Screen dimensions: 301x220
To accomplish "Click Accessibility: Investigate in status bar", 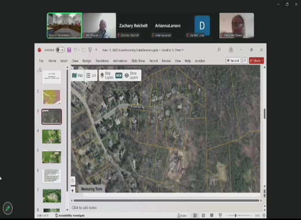I will (x=70, y=215).
